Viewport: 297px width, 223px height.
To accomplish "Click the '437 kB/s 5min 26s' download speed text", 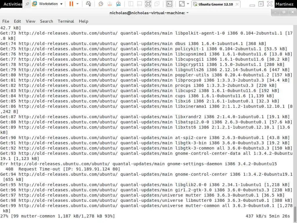I will point(268,216).
